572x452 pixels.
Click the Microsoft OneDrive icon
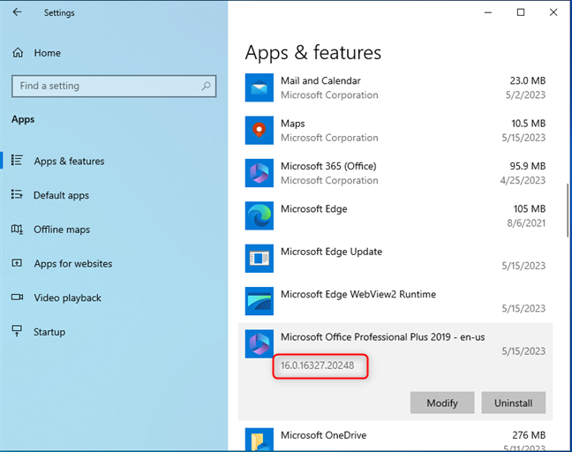(259, 440)
